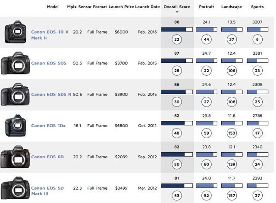Open the Canon EOS-1D X Mark II link
Screen dimensions: 276x203
point(50,35)
